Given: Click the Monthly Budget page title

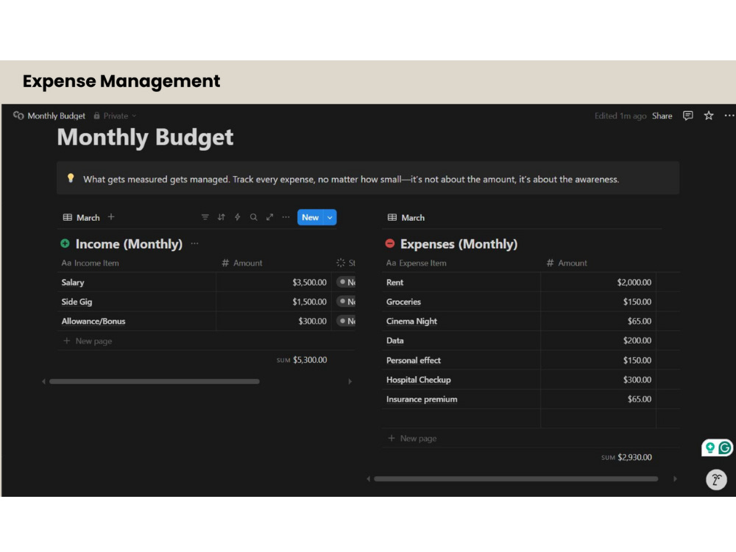Looking at the screenshot, I should tap(145, 137).
